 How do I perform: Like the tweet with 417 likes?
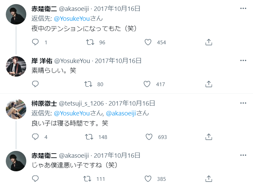(147, 84)
